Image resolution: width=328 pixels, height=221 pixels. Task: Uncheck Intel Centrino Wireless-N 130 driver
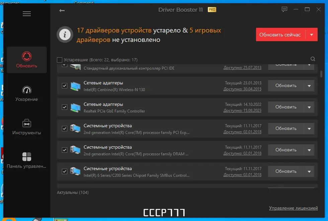click(65, 86)
